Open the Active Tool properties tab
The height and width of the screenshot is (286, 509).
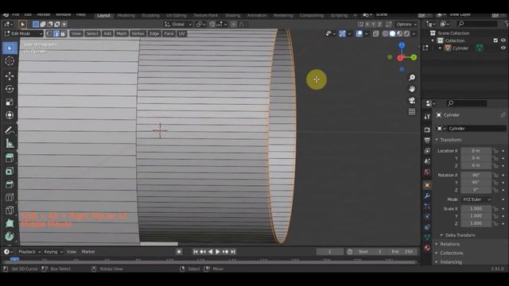tap(427, 117)
